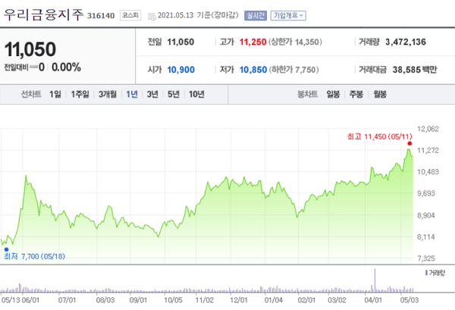Screen dimensions: 455x310
Task: Click the tall April volume spike bar
Action: (375, 280)
